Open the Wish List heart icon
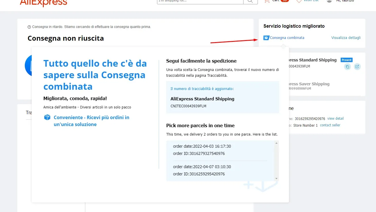The width and height of the screenshot is (376, 212). pyautogui.click(x=299, y=1)
